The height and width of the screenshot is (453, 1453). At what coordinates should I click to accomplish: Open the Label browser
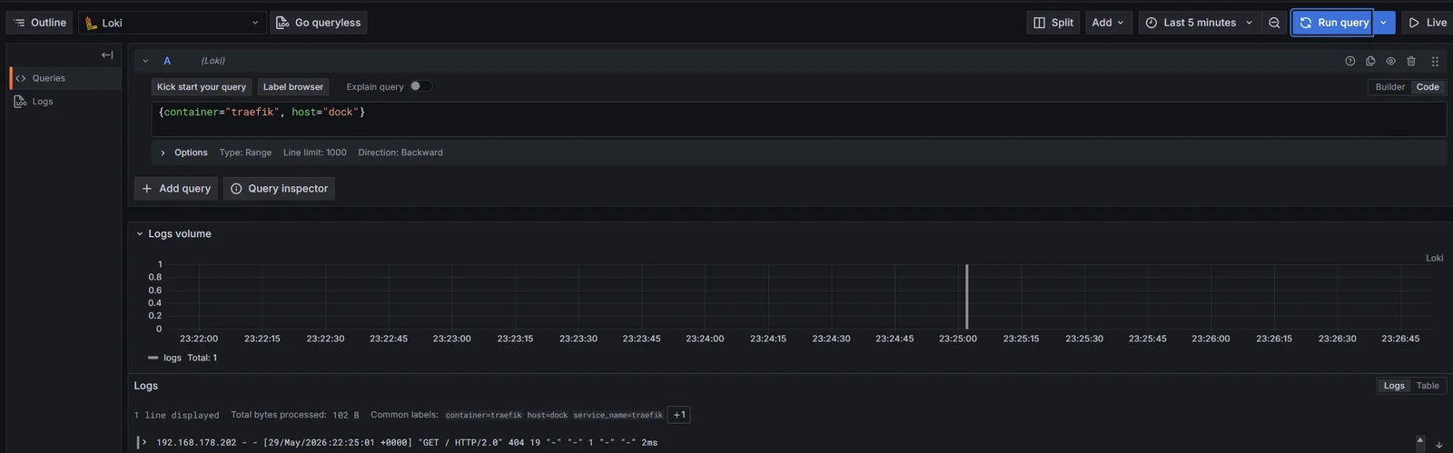tap(293, 87)
